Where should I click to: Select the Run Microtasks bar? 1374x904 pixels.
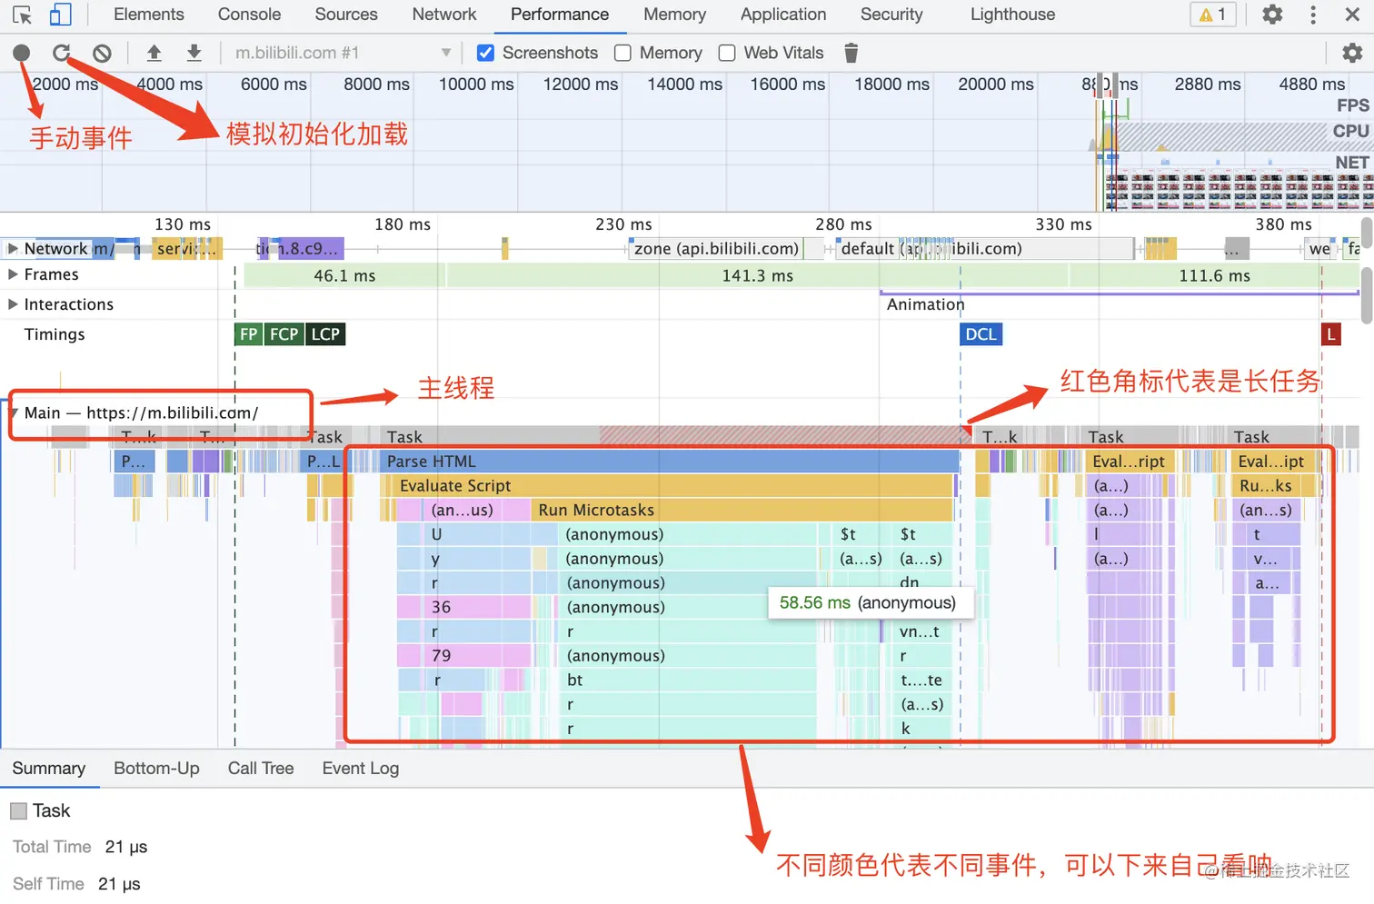click(741, 510)
